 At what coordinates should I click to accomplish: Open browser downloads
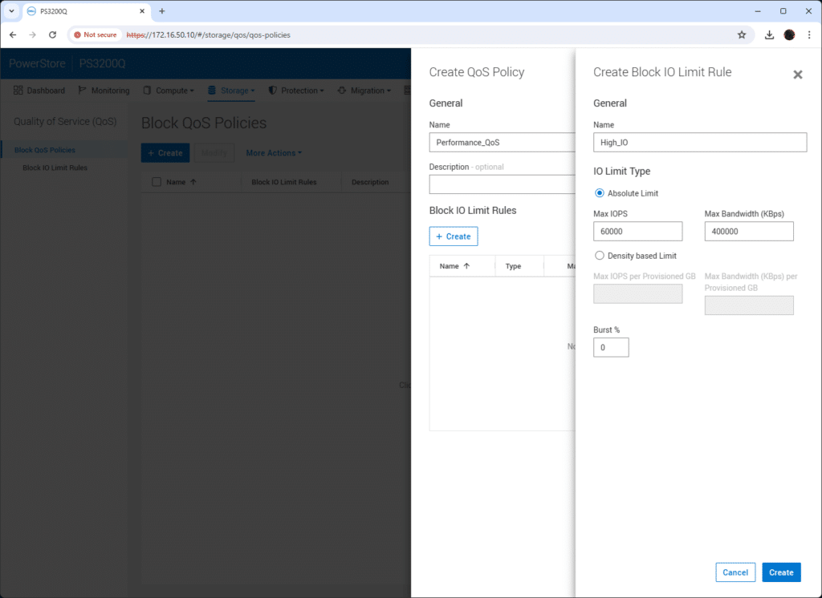pos(769,34)
